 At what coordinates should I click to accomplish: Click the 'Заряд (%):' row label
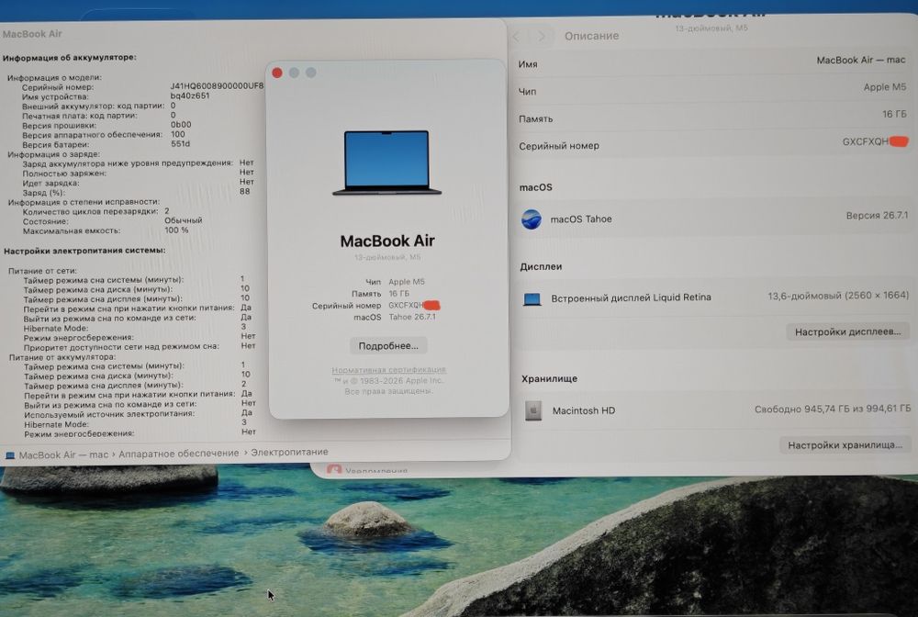click(x=44, y=193)
